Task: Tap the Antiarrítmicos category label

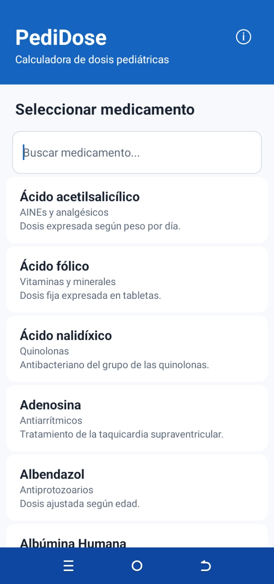Action: coord(51,420)
